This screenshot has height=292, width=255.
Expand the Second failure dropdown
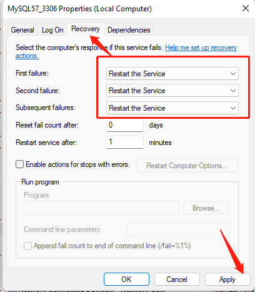[172, 91]
